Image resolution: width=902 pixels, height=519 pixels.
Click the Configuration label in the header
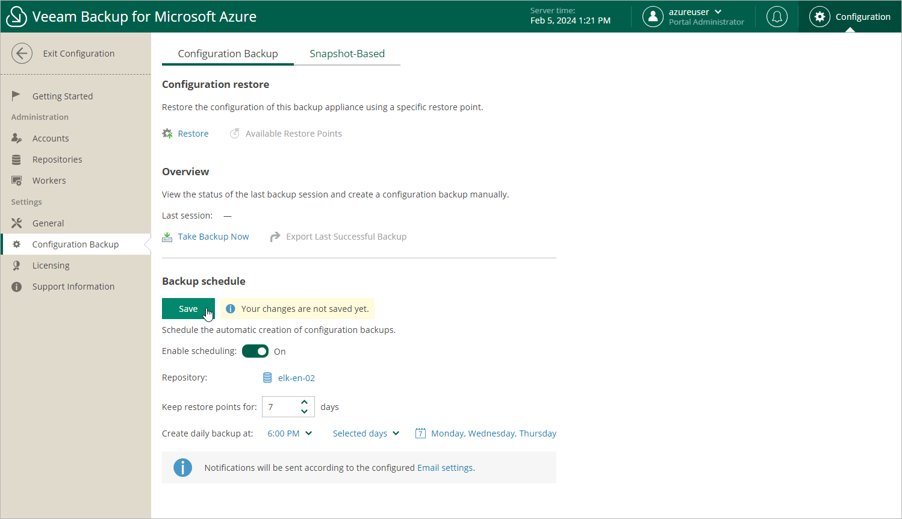point(863,17)
